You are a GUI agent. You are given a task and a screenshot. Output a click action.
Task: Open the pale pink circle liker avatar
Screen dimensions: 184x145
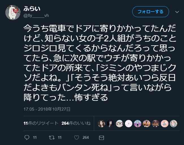(x=129, y=124)
